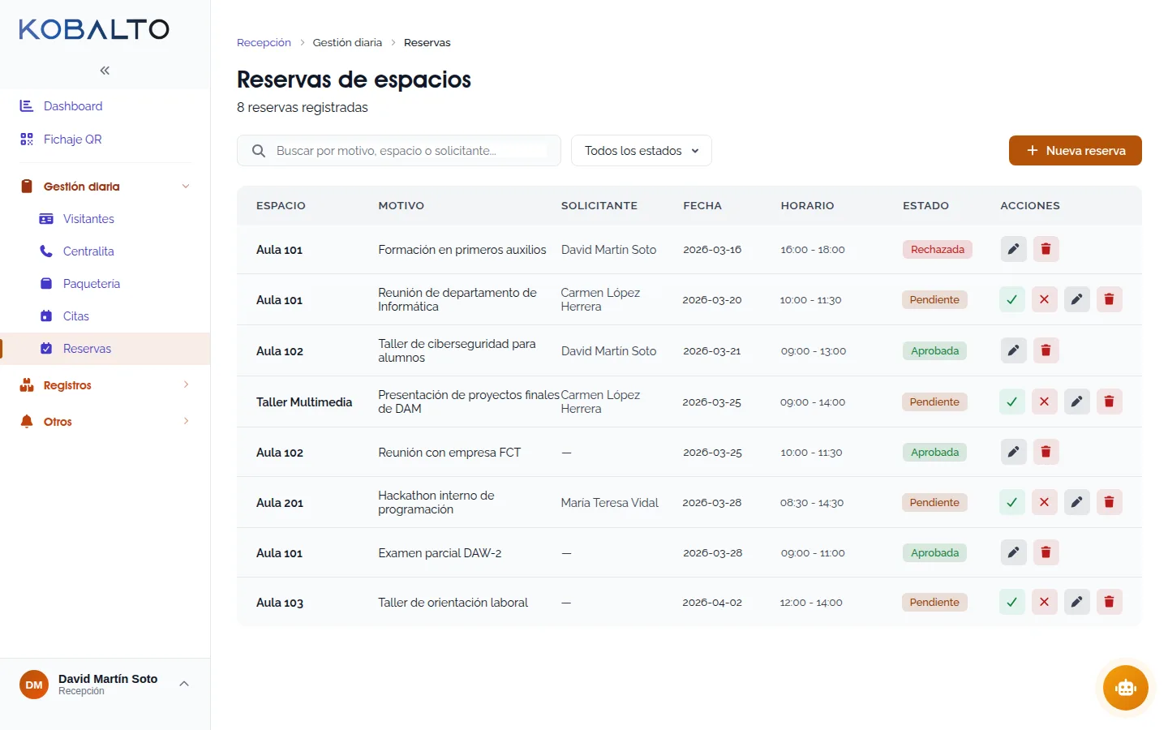This screenshot has height=730, width=1168.
Task: Click the Rechazada status badge
Action: click(937, 249)
